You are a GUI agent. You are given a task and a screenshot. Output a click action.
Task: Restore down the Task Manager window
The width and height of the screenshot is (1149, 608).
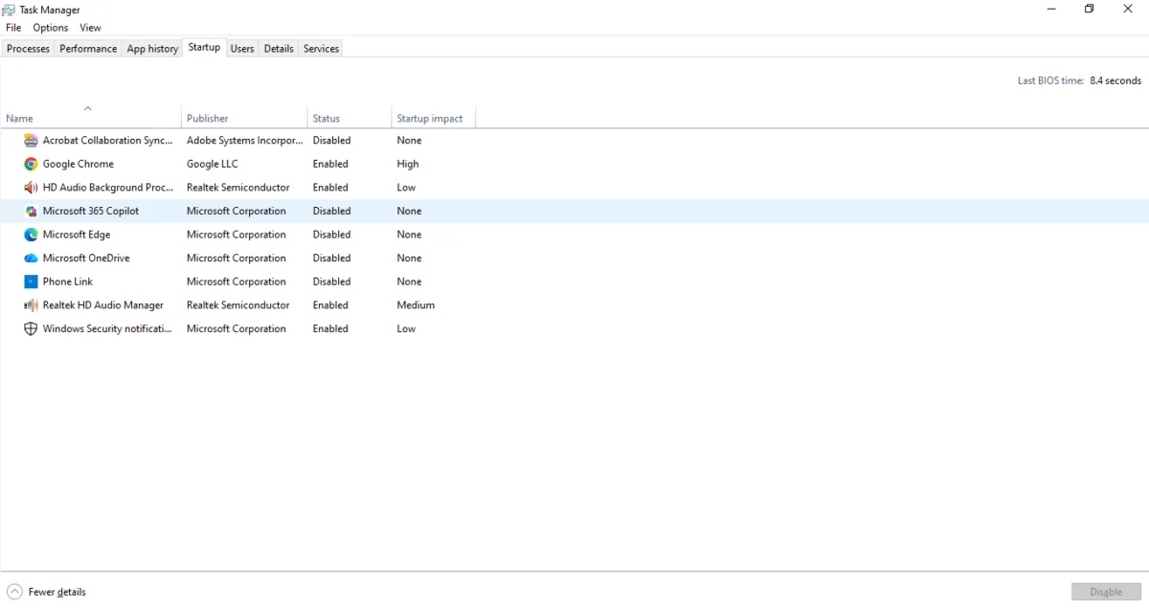(1090, 10)
